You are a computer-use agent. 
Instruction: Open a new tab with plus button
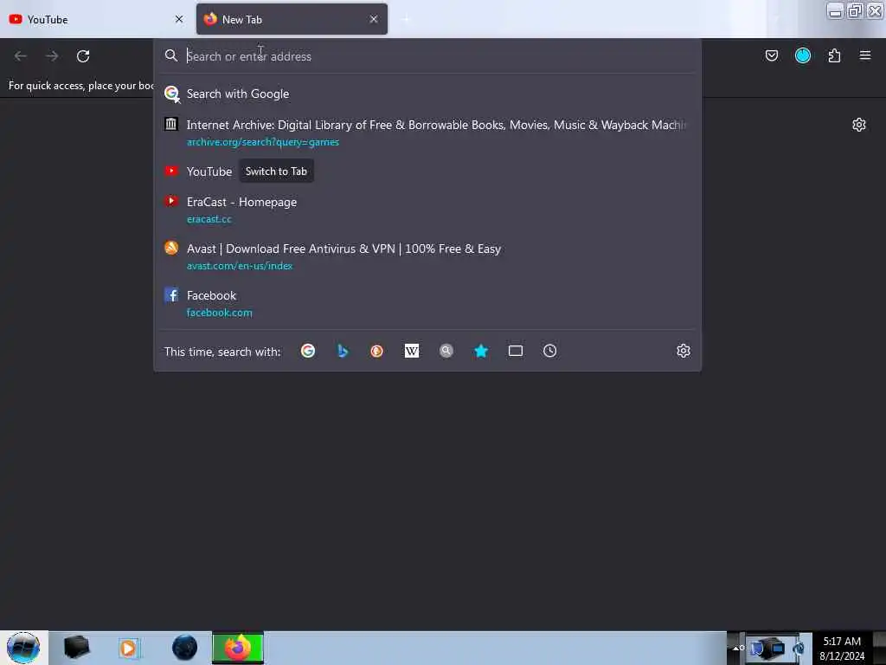406,19
